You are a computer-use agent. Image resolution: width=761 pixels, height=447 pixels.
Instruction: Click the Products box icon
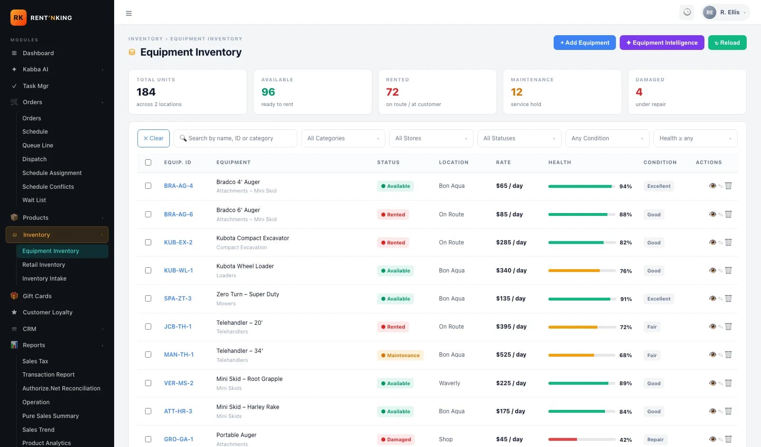[x=14, y=218]
